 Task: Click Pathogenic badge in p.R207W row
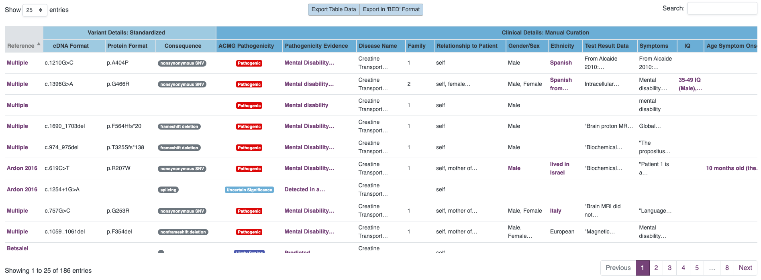coord(249,168)
